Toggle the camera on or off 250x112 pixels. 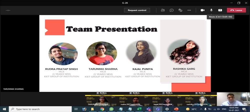pos(202,10)
